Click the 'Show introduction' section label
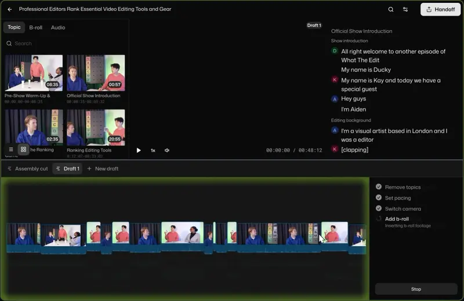The width and height of the screenshot is (464, 301). pyautogui.click(x=350, y=41)
